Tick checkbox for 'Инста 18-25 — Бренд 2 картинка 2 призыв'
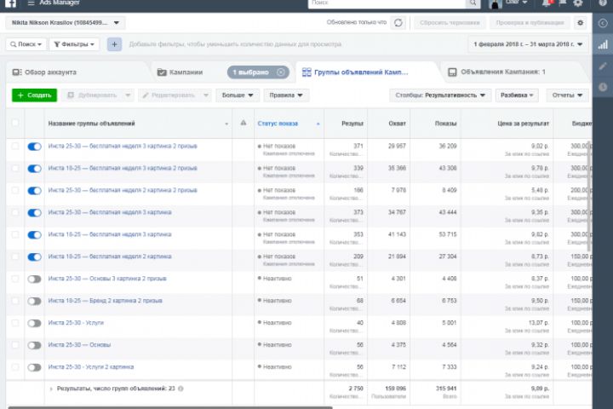Screen dimensions: 613x409 (14, 301)
